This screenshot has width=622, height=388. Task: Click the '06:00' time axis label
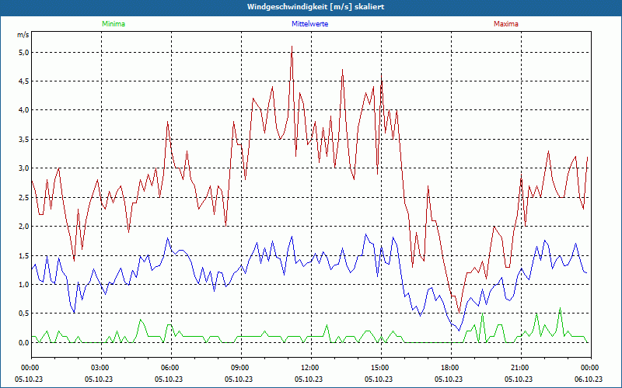coord(171,368)
